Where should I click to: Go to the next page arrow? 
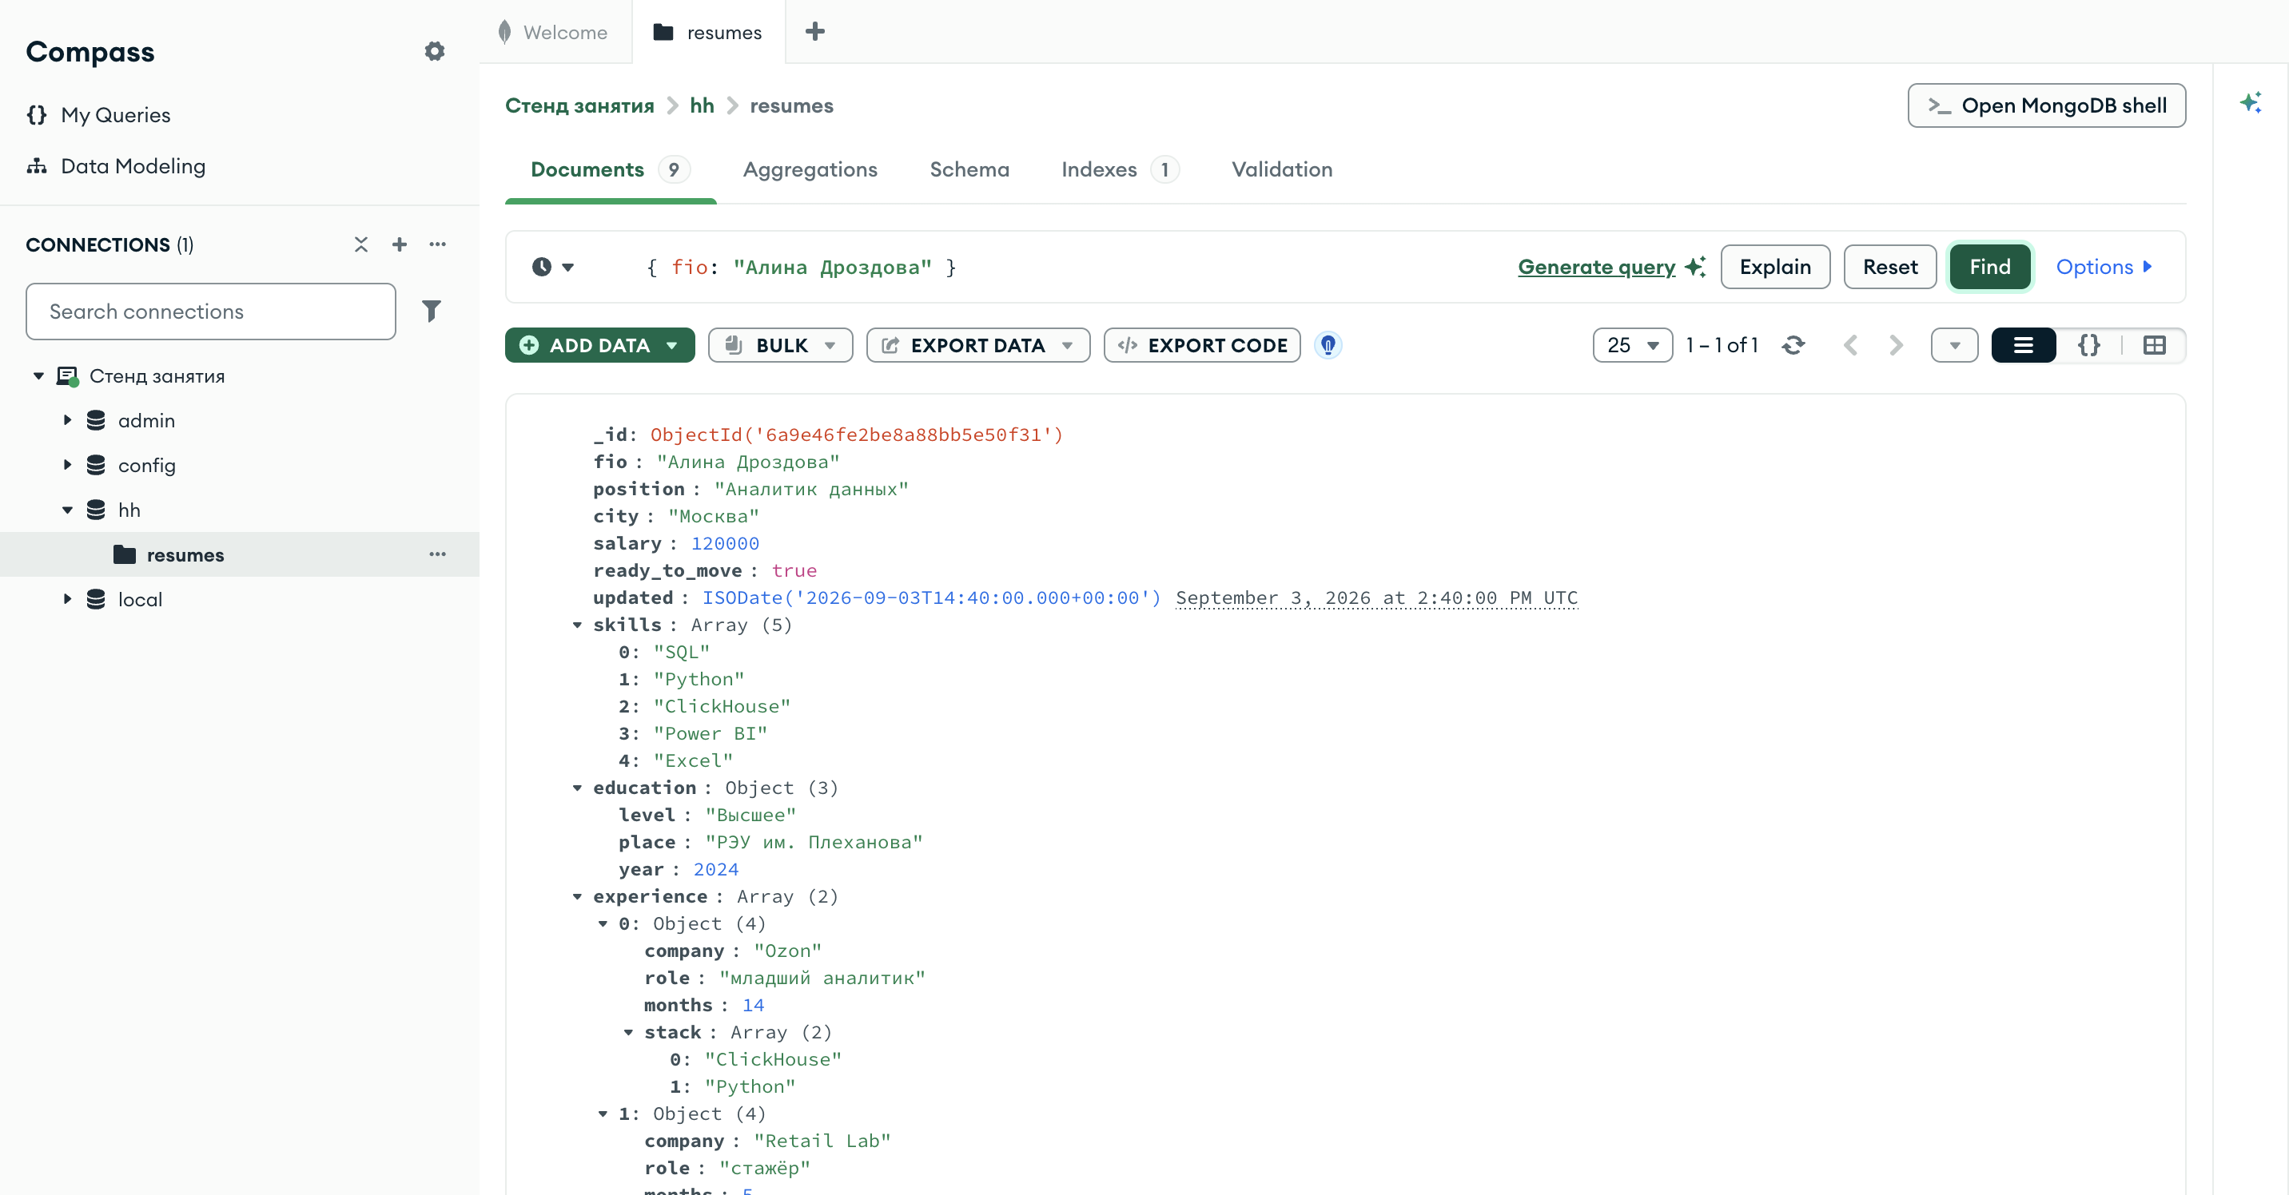click(x=1895, y=345)
